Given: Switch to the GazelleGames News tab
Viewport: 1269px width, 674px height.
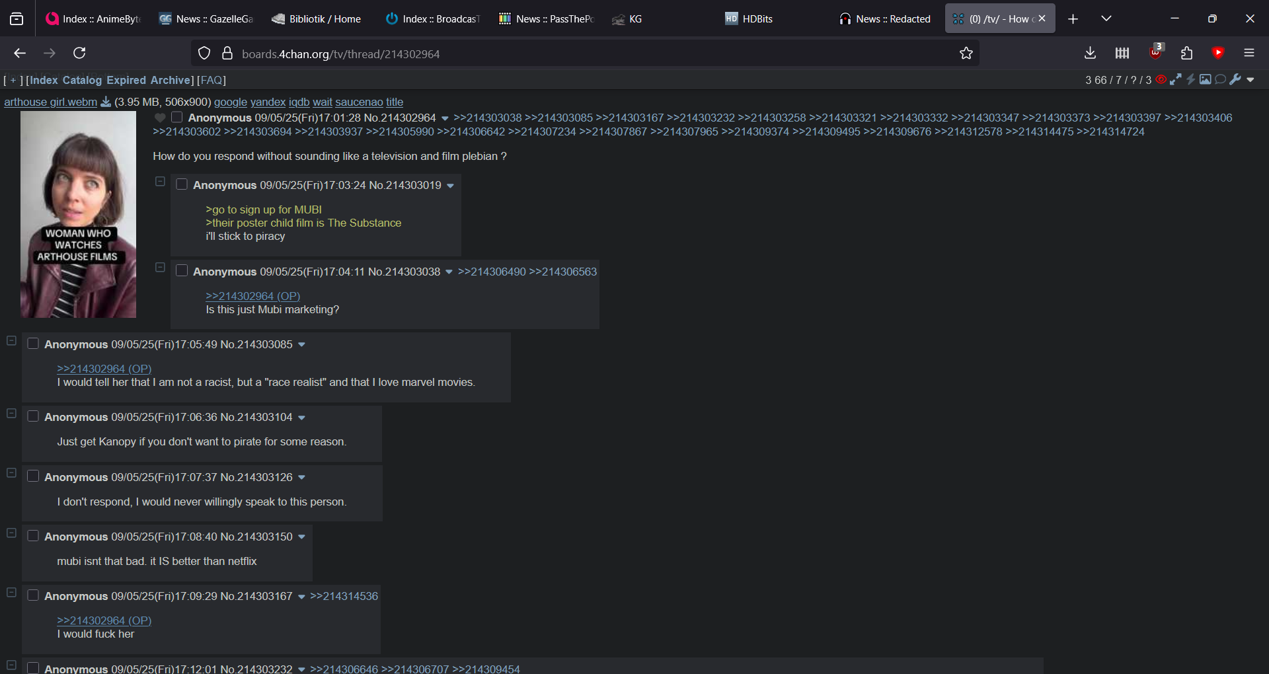Looking at the screenshot, I should click(x=206, y=19).
